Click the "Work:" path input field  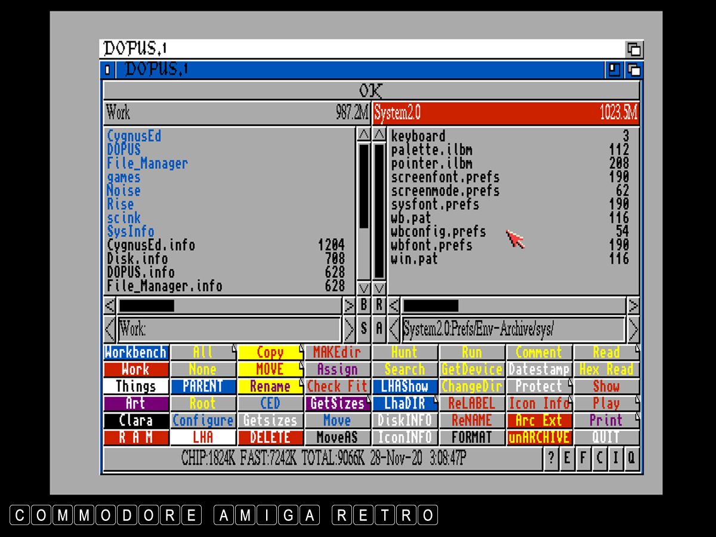click(229, 329)
